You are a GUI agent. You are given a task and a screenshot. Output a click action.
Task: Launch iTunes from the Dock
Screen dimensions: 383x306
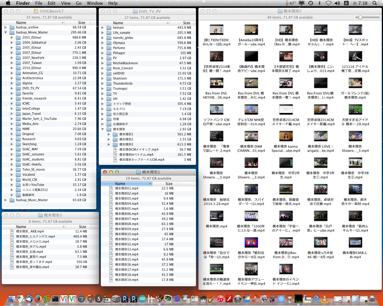[x=221, y=299]
